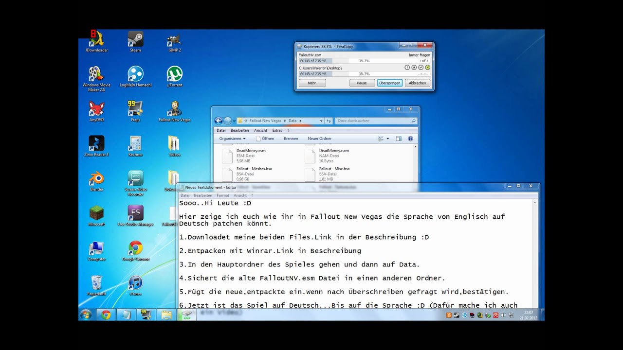Open the Papierkorb recycle bin
Image resolution: width=623 pixels, height=350 pixels.
pos(96,286)
